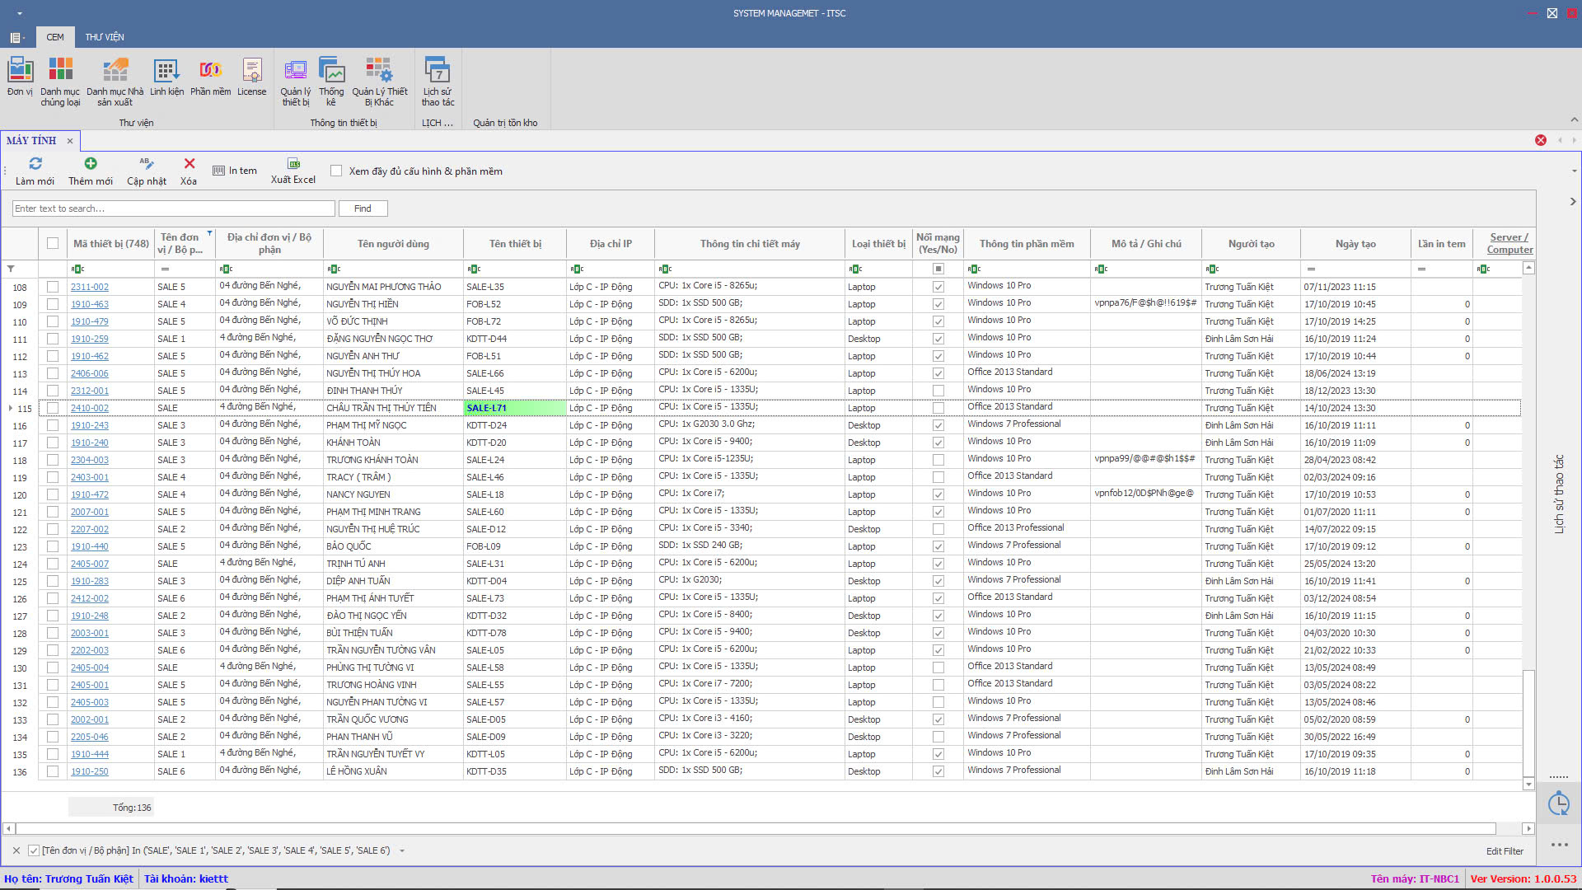The width and height of the screenshot is (1582, 890).
Task: Remove the active filter with X icon
Action: tap(16, 850)
